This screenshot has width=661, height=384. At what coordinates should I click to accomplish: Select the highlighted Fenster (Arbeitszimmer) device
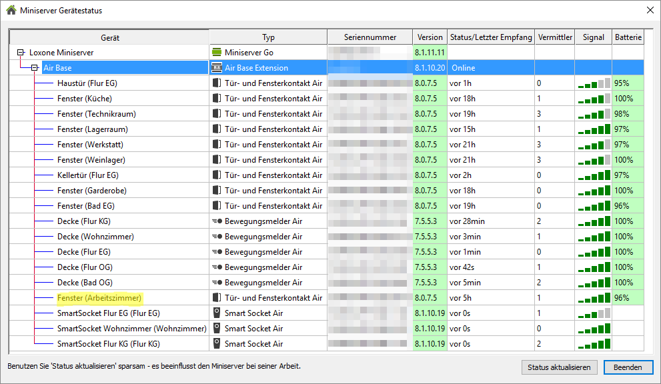tap(99, 298)
